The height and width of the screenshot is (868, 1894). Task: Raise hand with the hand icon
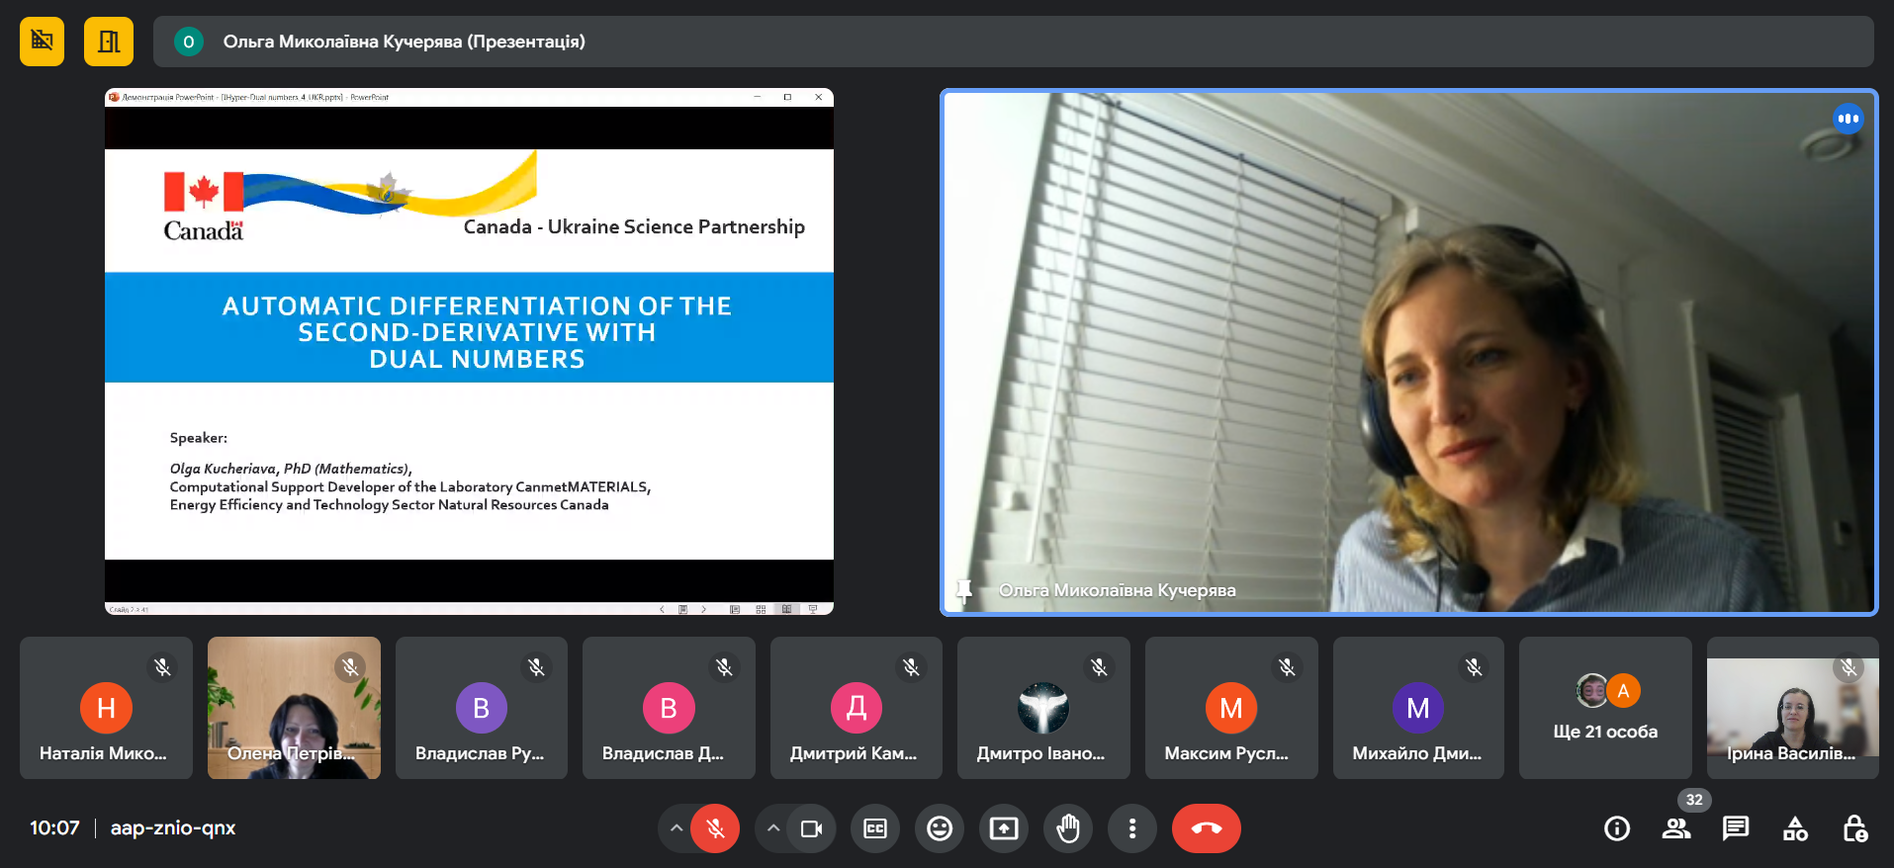click(x=1068, y=828)
